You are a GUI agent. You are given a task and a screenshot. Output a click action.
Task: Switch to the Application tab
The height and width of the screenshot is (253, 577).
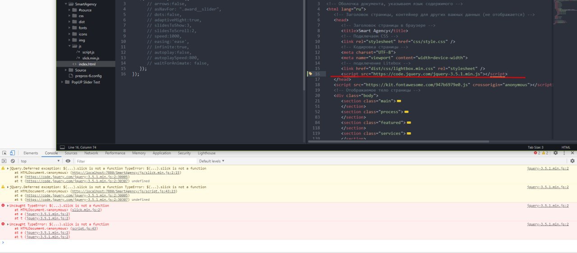pyautogui.click(x=161, y=153)
